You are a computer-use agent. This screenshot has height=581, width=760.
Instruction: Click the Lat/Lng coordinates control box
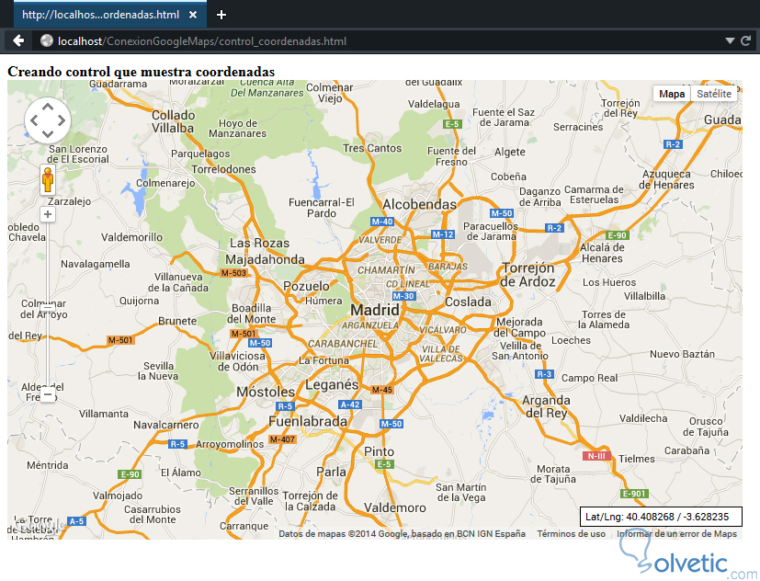tap(661, 517)
